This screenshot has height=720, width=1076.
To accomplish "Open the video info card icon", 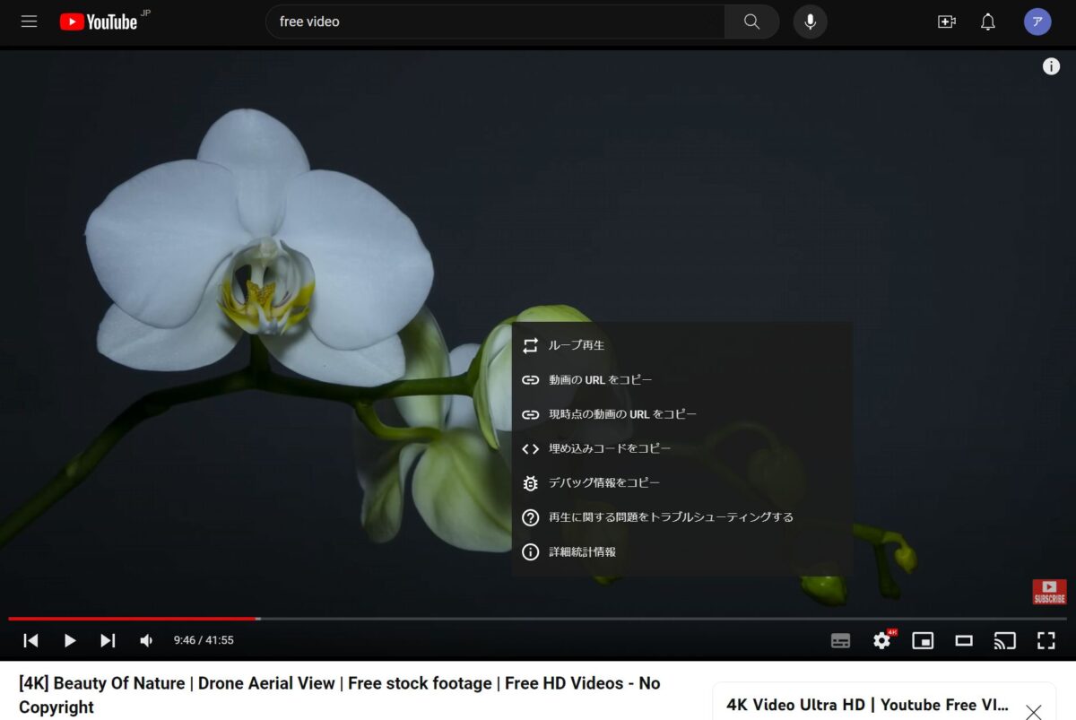I will (x=1051, y=66).
